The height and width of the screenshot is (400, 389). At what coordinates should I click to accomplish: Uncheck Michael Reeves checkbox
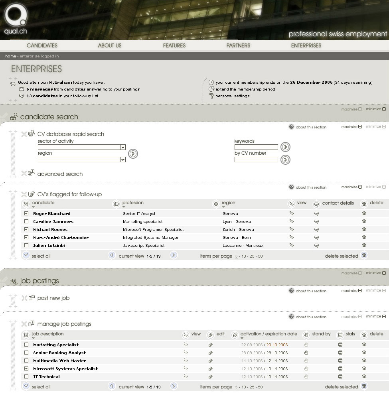tap(26, 229)
